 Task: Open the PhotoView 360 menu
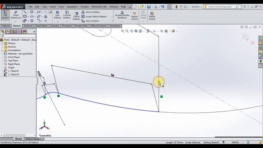coord(99,7)
